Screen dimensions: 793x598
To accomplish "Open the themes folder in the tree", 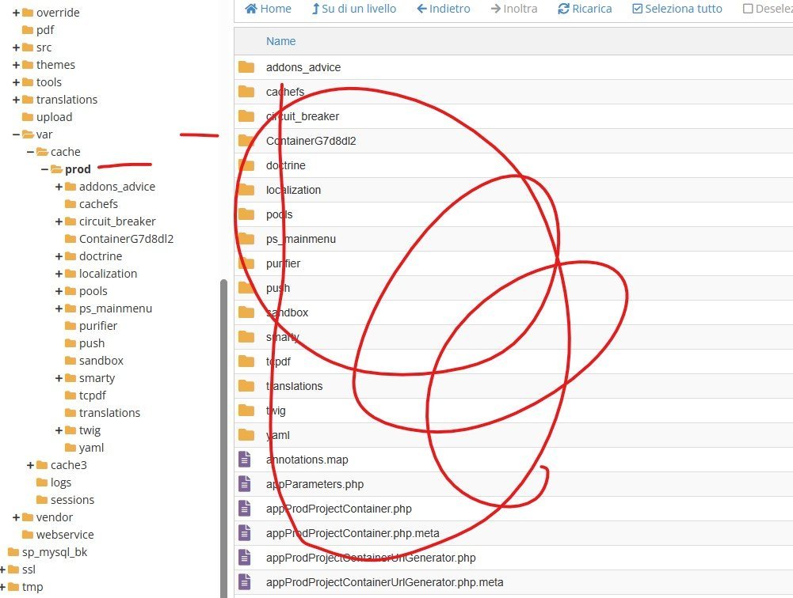I will 55,65.
